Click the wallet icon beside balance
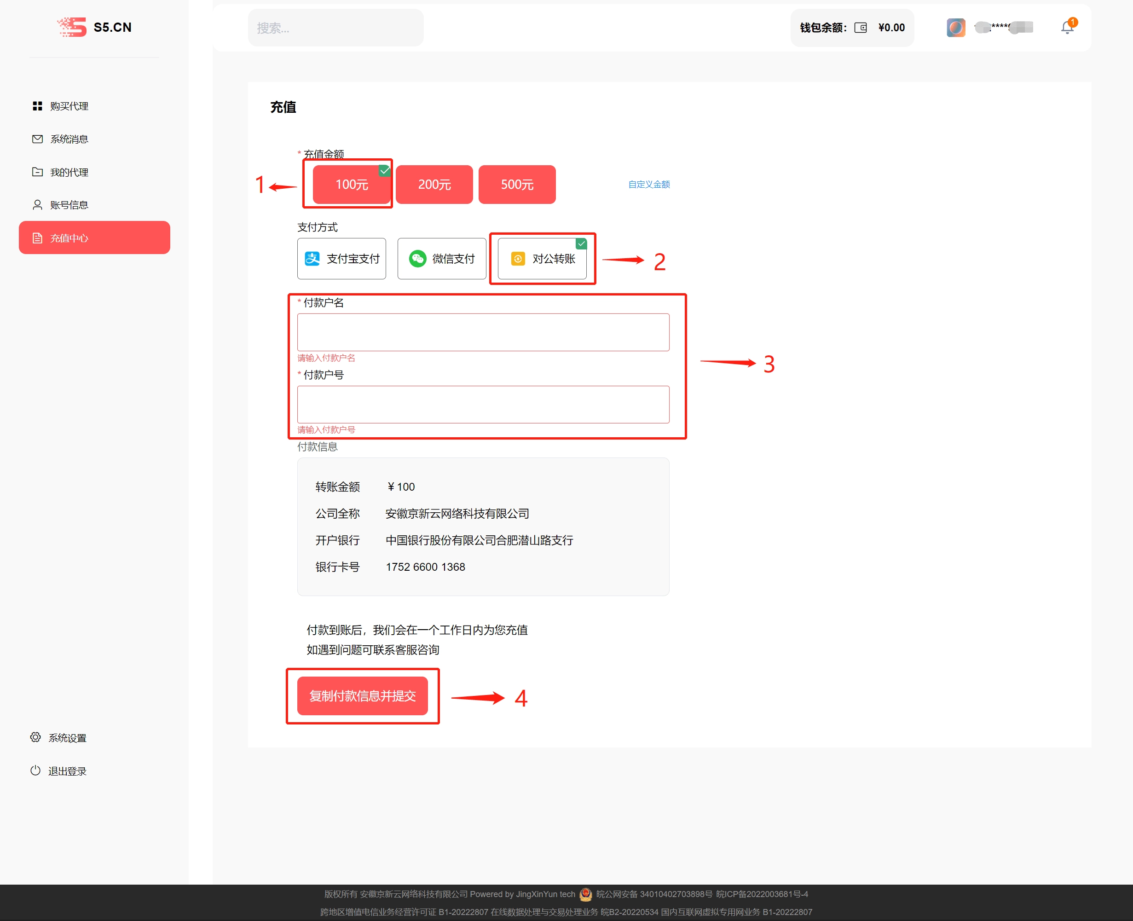The image size is (1133, 921). tap(861, 28)
